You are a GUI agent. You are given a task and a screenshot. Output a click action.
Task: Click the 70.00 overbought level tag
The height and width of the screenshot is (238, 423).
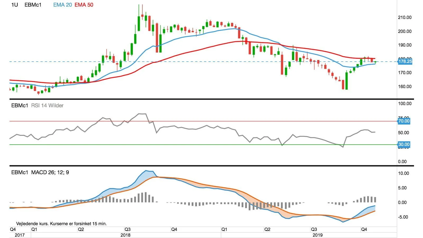click(404, 121)
